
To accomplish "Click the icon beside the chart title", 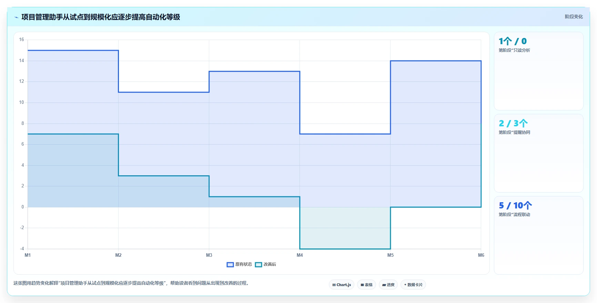I will point(16,17).
